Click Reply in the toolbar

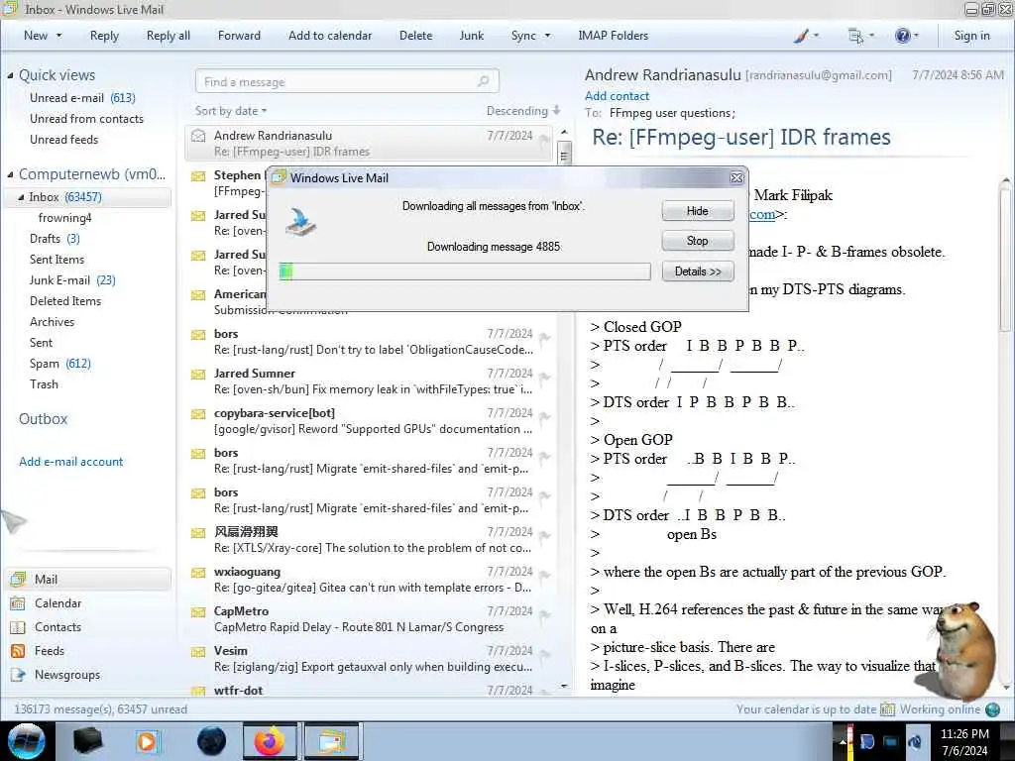(x=104, y=36)
